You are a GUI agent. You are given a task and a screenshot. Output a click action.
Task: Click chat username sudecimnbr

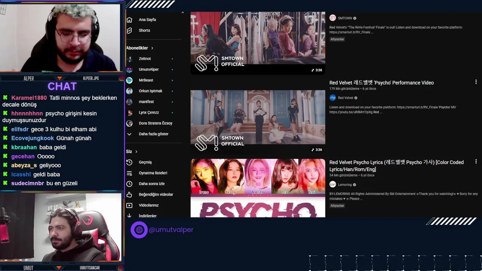(27, 184)
